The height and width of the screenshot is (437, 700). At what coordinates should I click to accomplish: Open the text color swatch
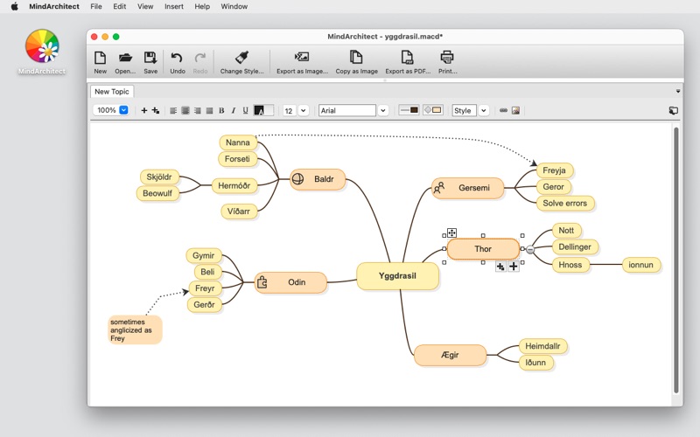(263, 110)
